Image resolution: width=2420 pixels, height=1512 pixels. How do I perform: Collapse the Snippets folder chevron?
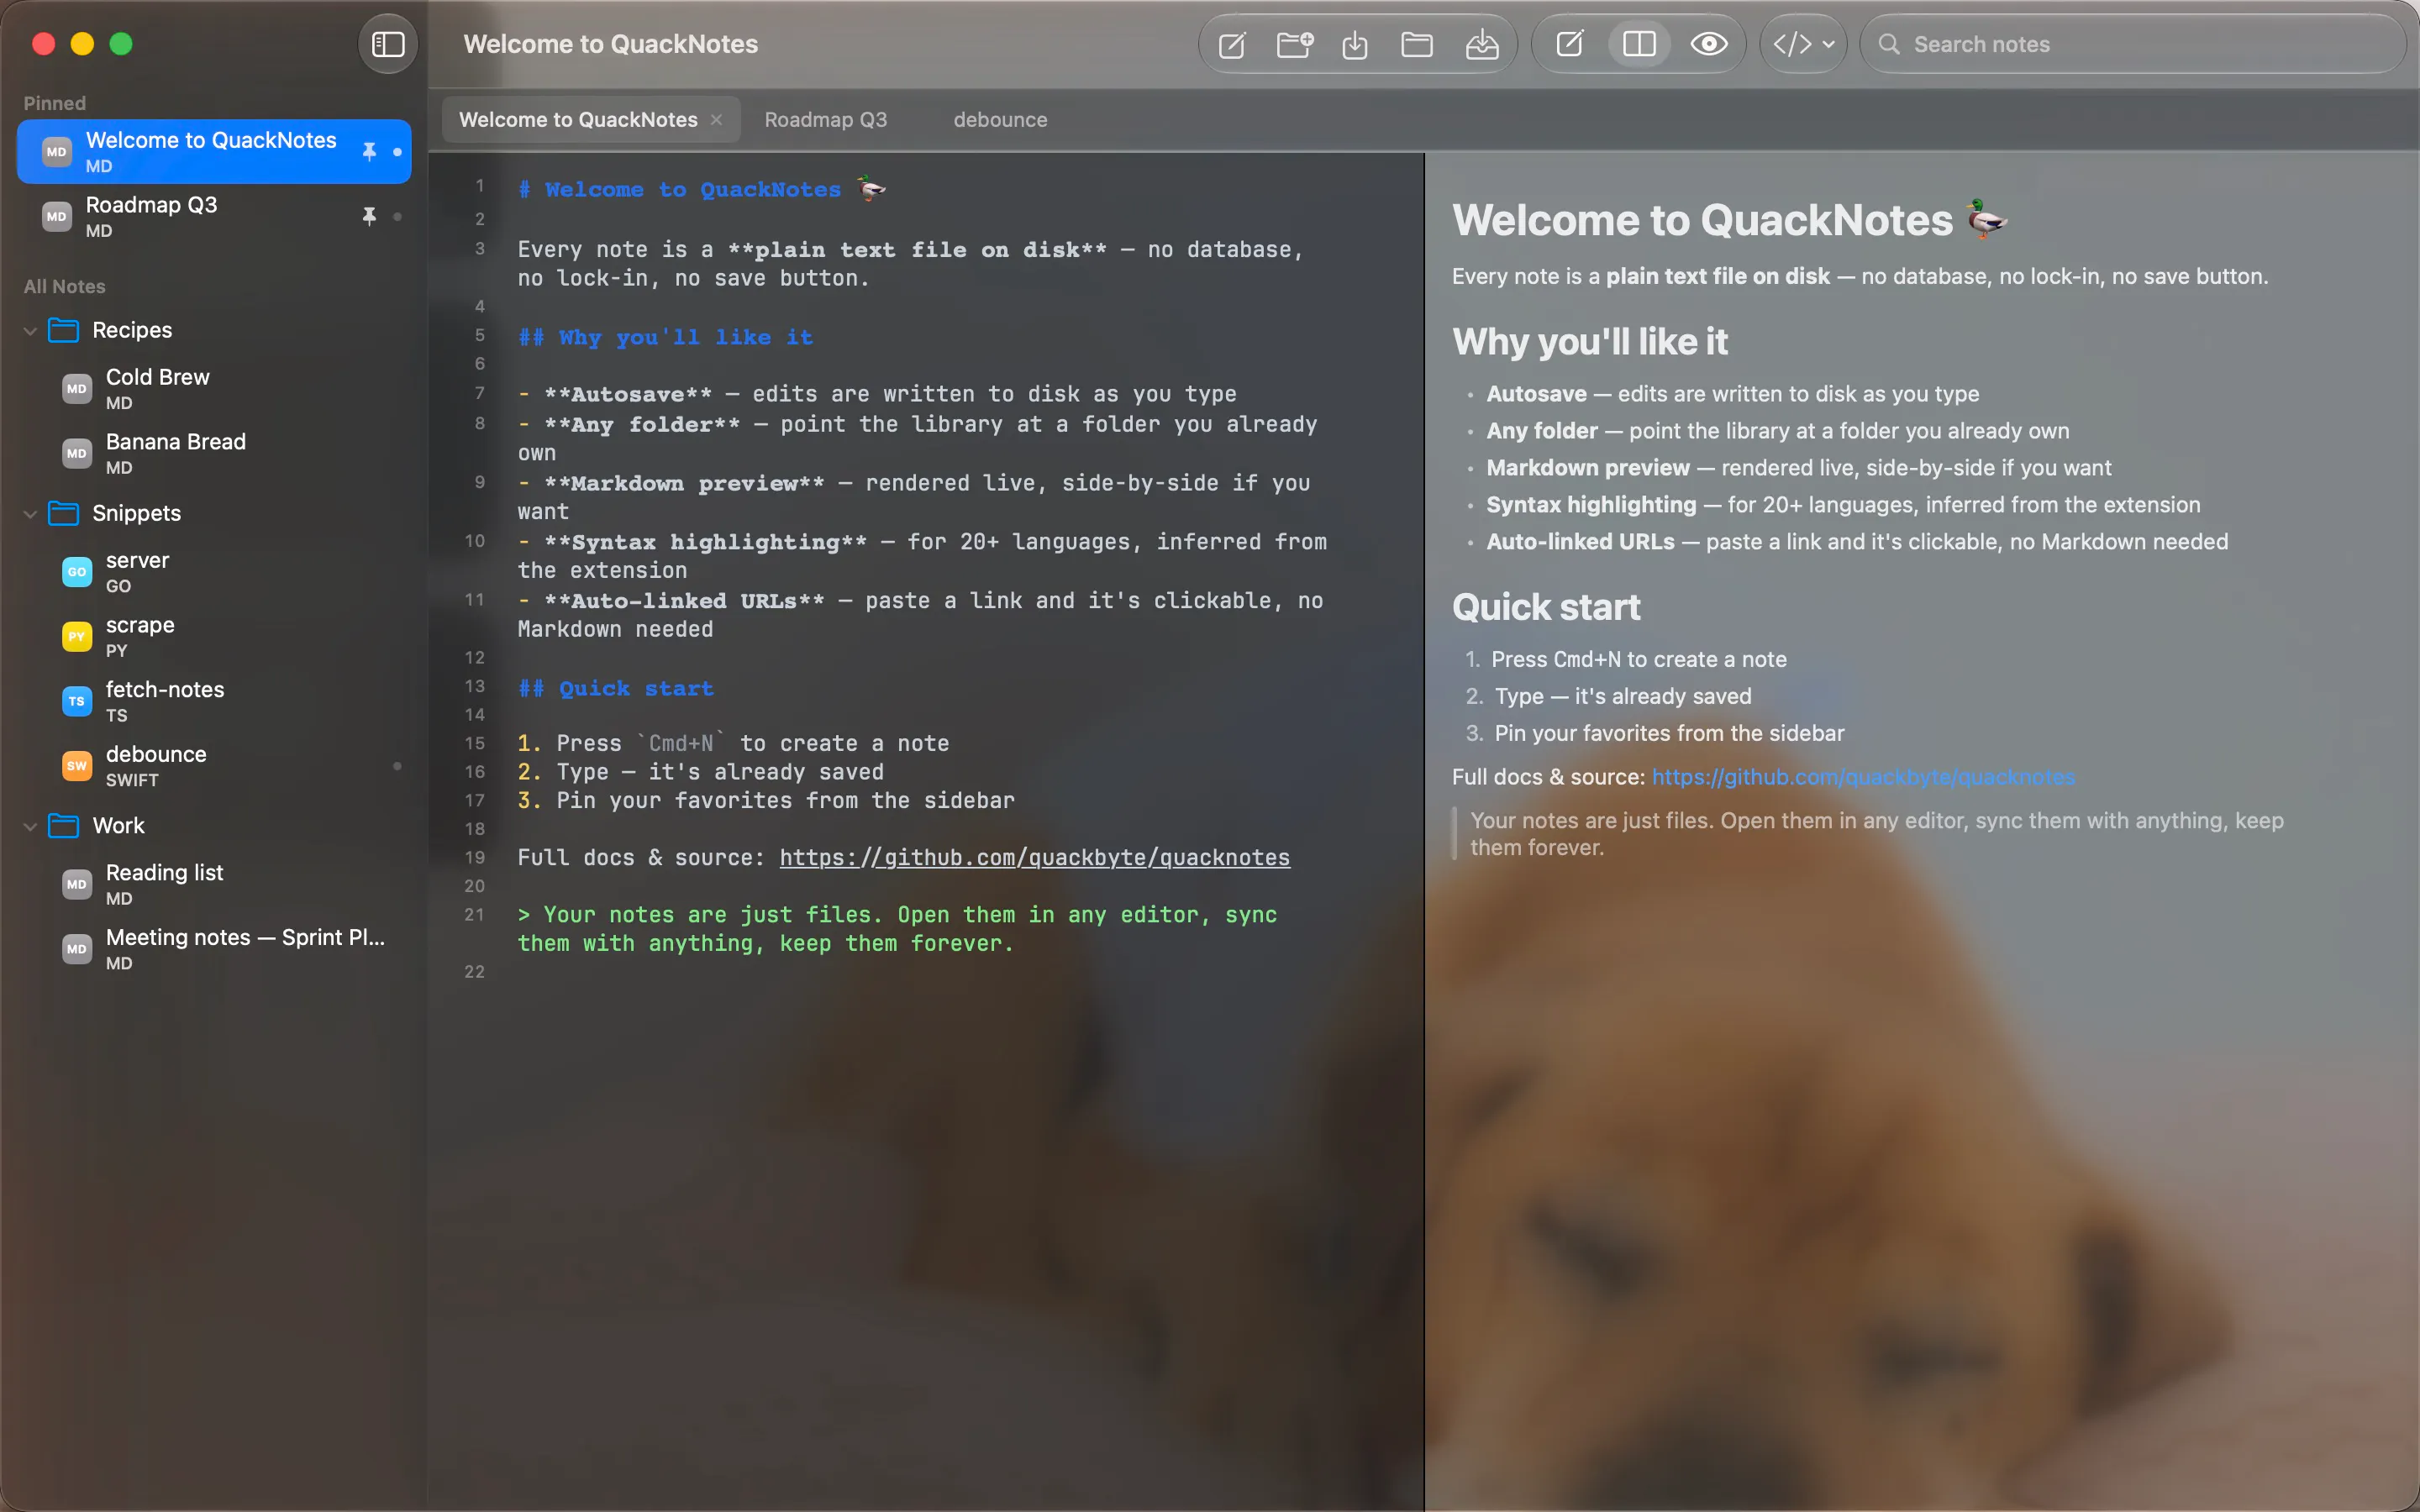point(30,514)
